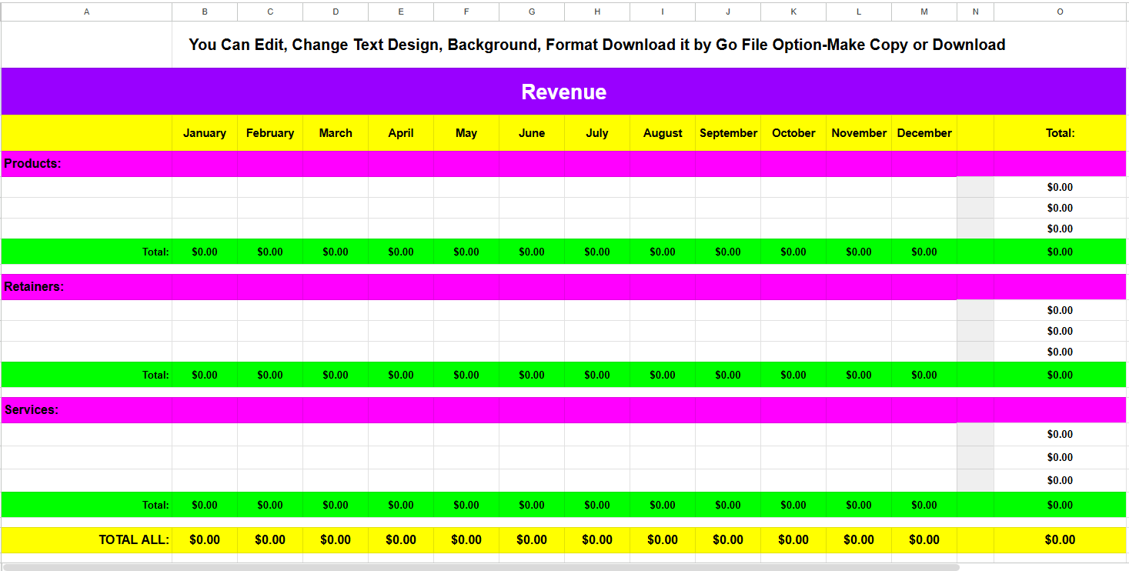Select Products yearly total in column O
This screenshot has height=571, width=1129.
1060,252
